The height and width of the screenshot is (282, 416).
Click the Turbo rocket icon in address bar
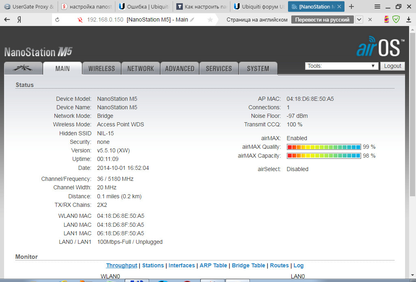[x=192, y=20]
